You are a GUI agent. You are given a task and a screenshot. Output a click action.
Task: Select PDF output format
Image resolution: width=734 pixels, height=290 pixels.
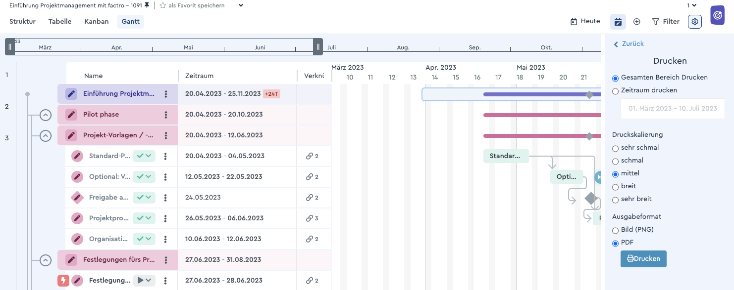point(615,243)
